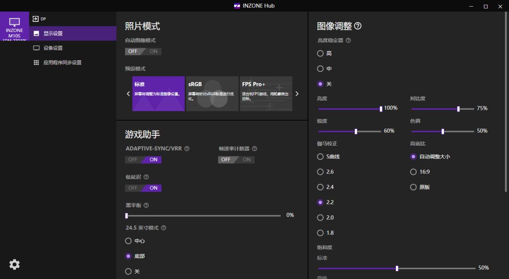
Task: Click the 帧速率计数器 help icon
Action: pyautogui.click(x=254, y=149)
